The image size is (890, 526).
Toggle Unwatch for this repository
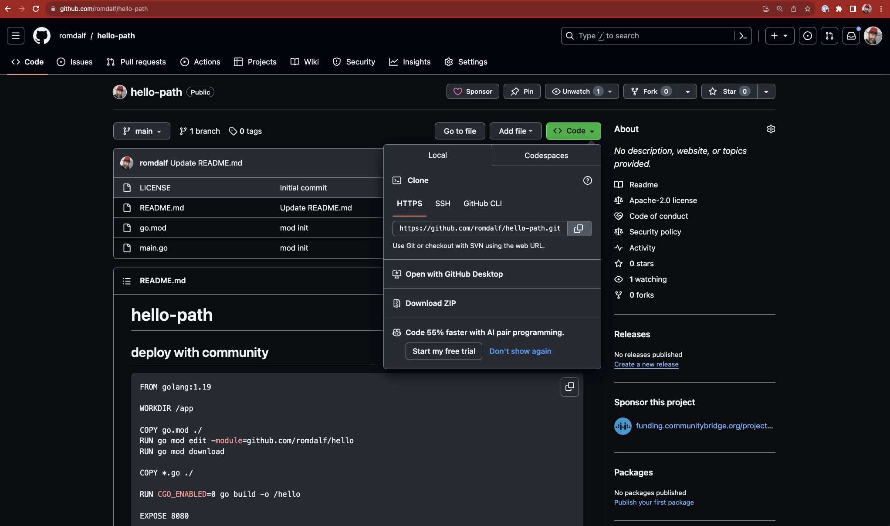pyautogui.click(x=575, y=92)
